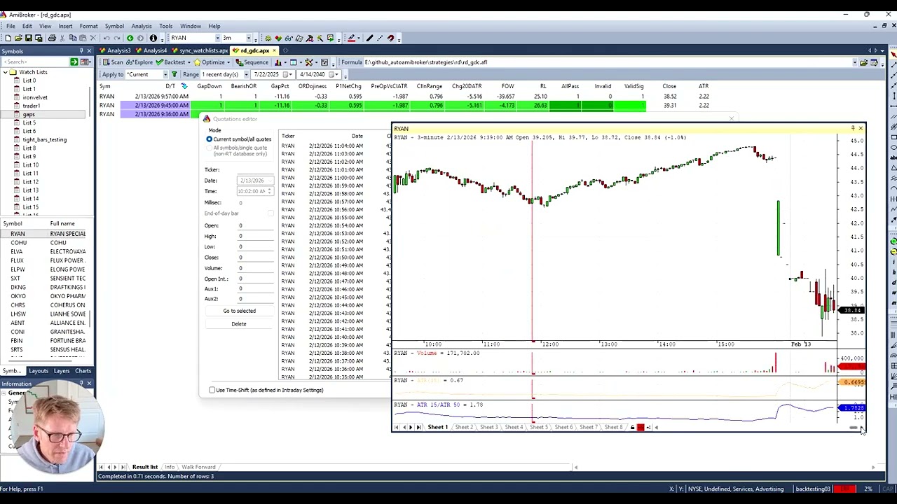
Task: Open the Tools menu
Action: coord(165,26)
